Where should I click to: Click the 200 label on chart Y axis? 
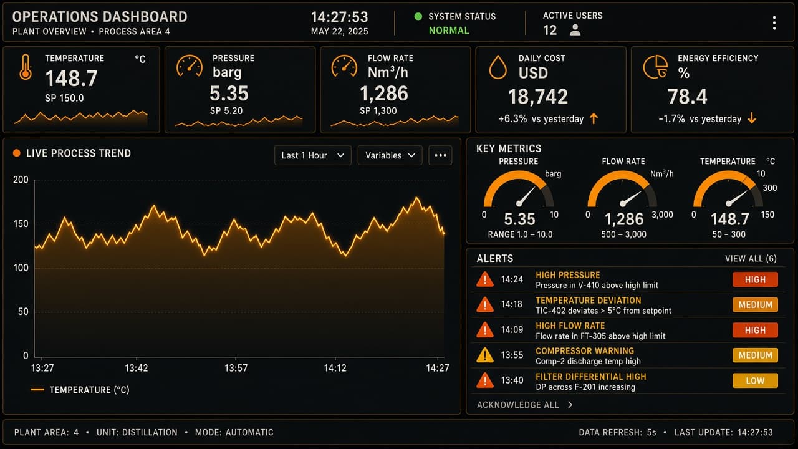coord(21,180)
